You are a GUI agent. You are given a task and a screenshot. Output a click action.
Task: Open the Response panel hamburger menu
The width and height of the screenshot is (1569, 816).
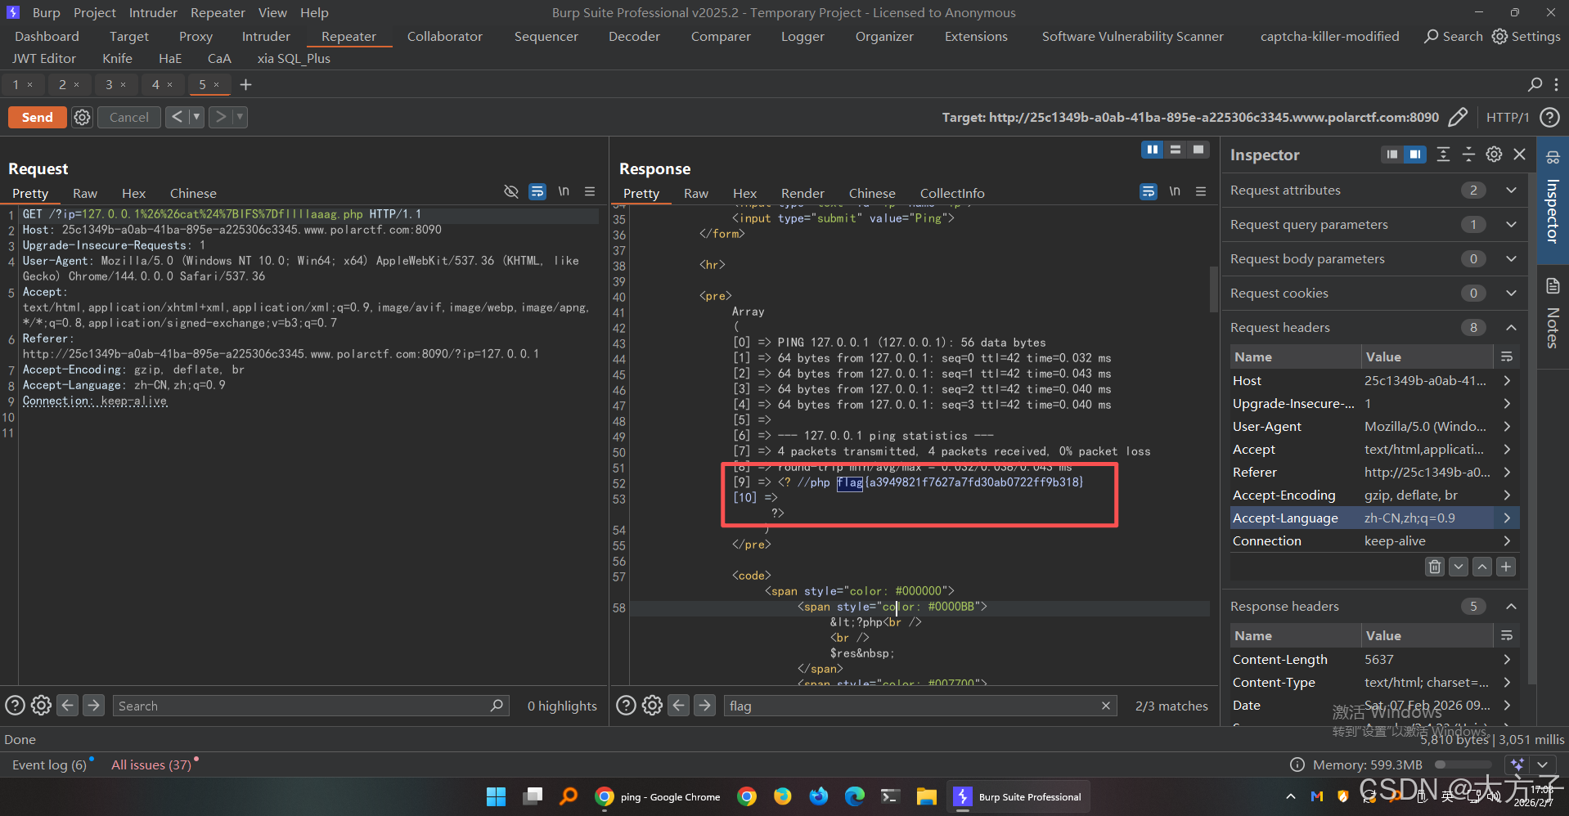click(x=1201, y=191)
